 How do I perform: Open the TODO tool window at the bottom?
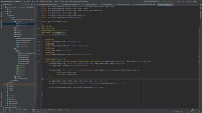19,110
